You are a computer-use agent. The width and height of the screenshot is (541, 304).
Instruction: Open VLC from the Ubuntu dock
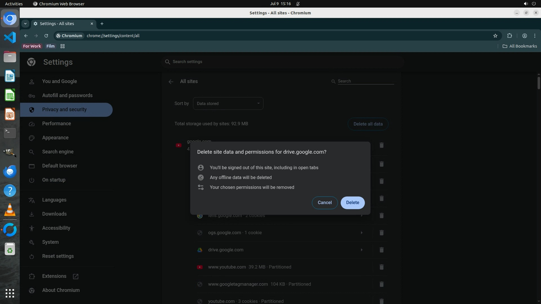click(x=10, y=210)
